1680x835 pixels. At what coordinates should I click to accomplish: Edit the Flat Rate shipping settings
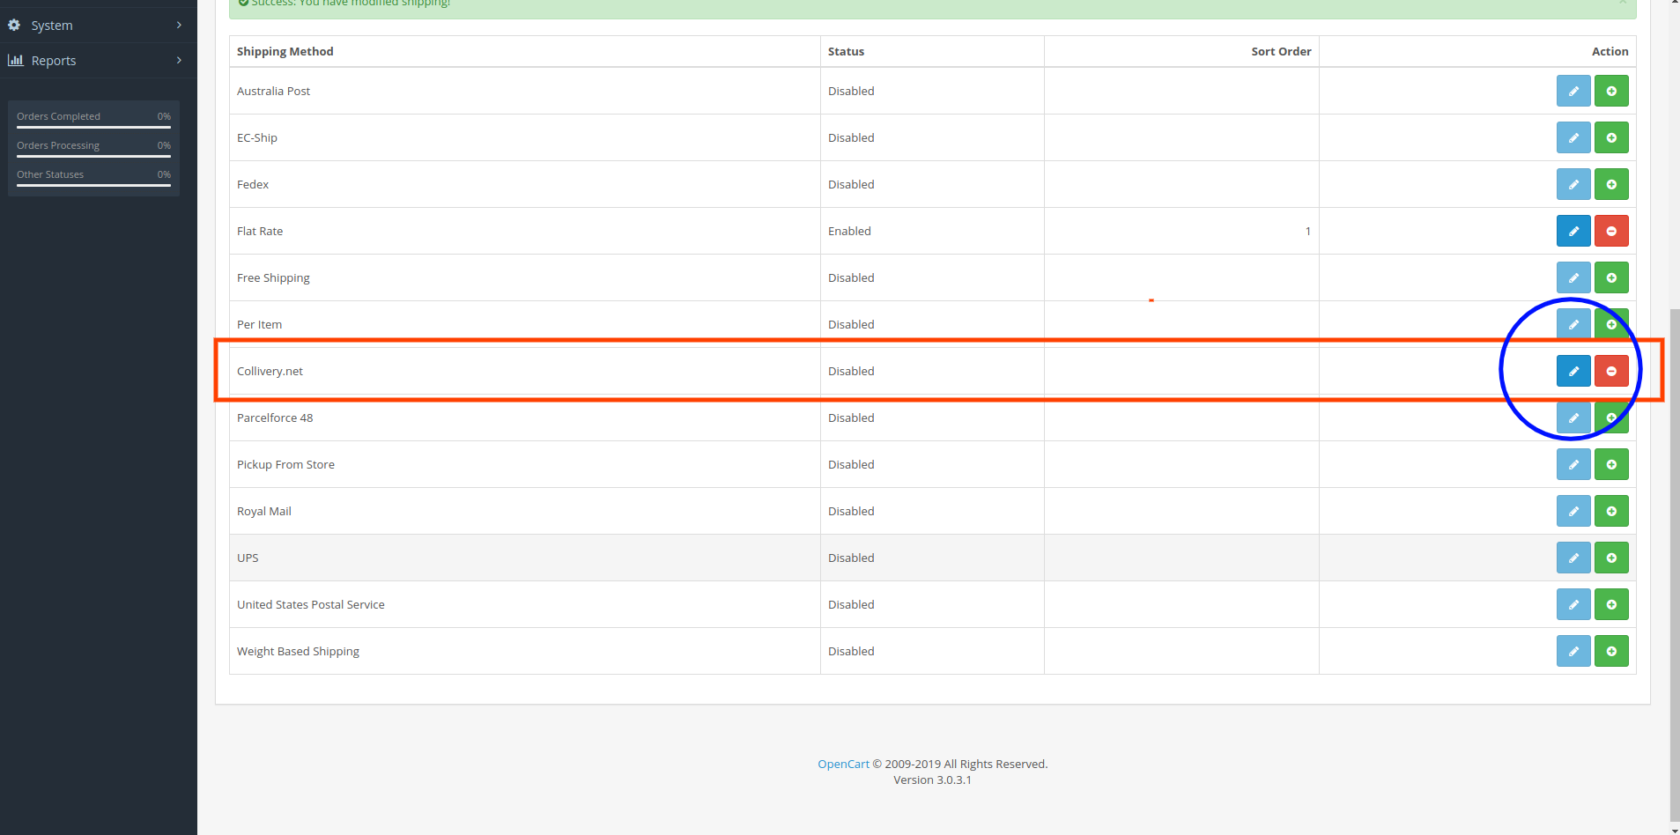pyautogui.click(x=1573, y=231)
